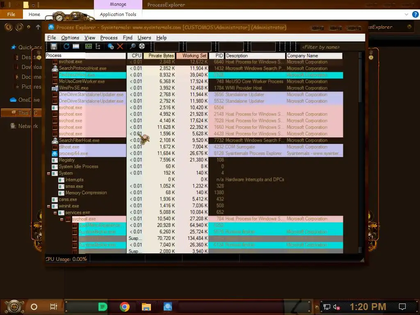This screenshot has height=315, width=420.
Task: Open the File menu in Process Explorer
Action: (51, 38)
